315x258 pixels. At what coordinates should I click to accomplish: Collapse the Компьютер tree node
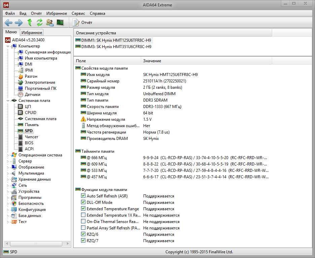coord(8,46)
